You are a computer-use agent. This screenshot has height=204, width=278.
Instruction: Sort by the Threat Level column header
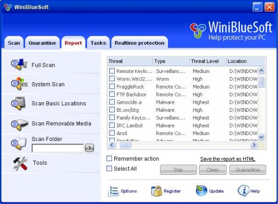[208, 61]
